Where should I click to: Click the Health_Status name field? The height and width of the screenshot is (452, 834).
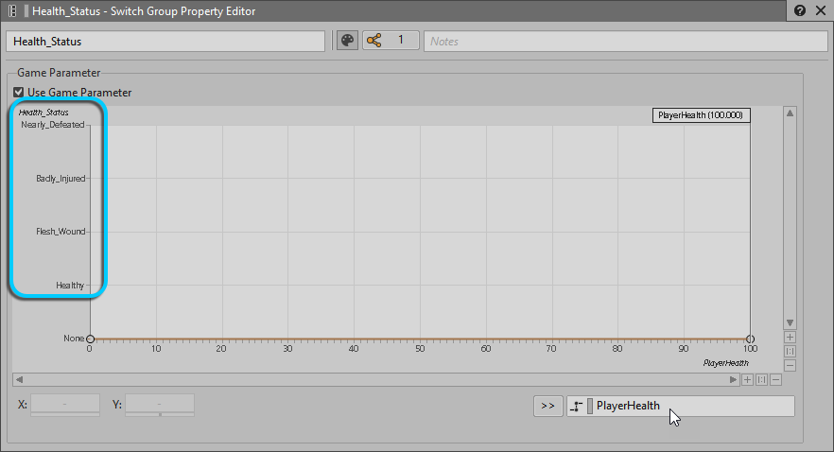pos(165,41)
